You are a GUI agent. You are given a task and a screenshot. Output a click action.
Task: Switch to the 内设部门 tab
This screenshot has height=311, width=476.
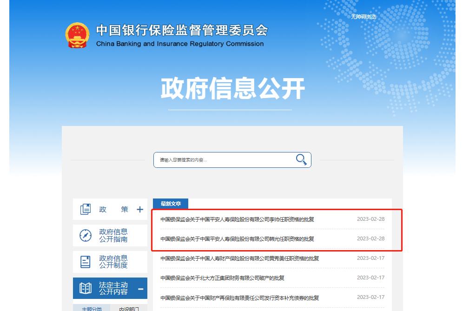pyautogui.click(x=129, y=308)
